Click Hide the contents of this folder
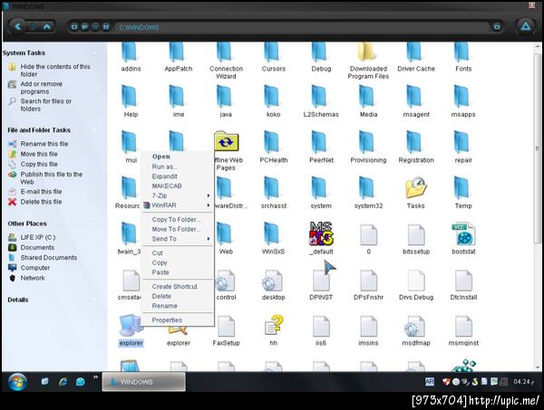 [x=55, y=71]
